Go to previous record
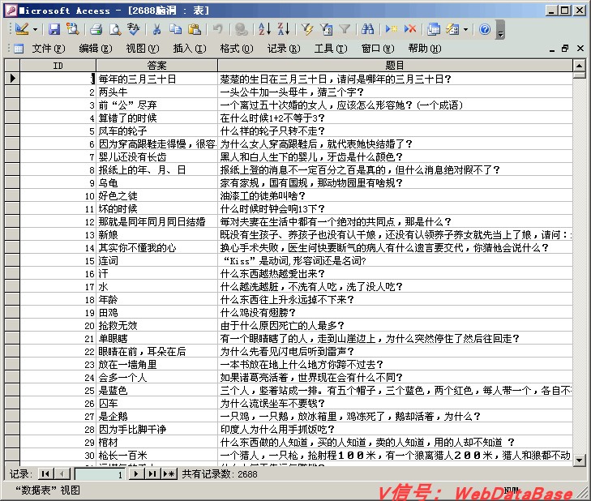591x501 pixels. coord(62,474)
